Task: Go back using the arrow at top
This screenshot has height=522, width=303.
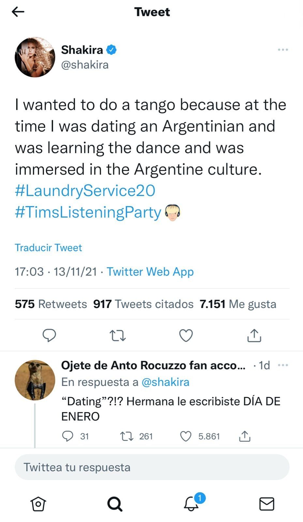Action: click(19, 12)
